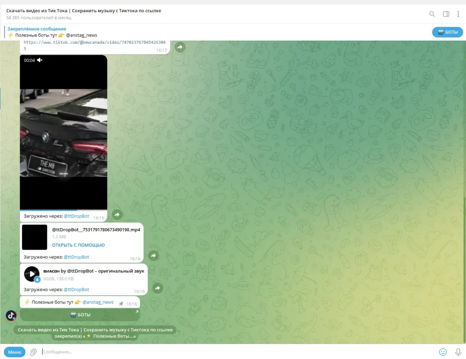This screenshot has width=466, height=359.
Task: Click ОТКРЫТЬ С ПОМОЩЬЮ link
Action: pyautogui.click(x=78, y=245)
